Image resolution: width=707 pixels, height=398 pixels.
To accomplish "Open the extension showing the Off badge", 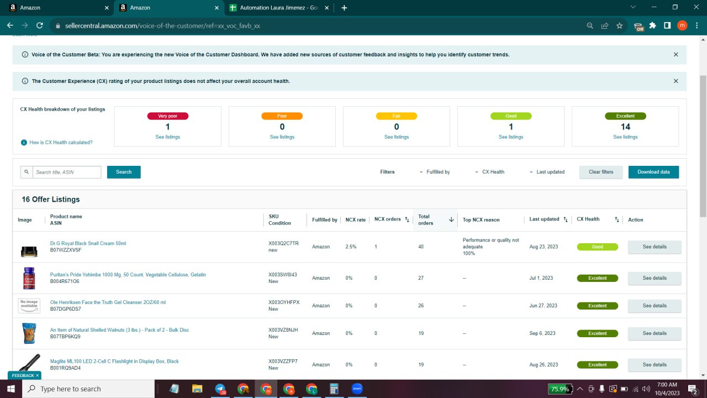I will 639,26.
